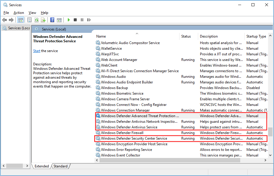
Task: Select Windows Camera Frame Server
Action: tap(181, 99)
